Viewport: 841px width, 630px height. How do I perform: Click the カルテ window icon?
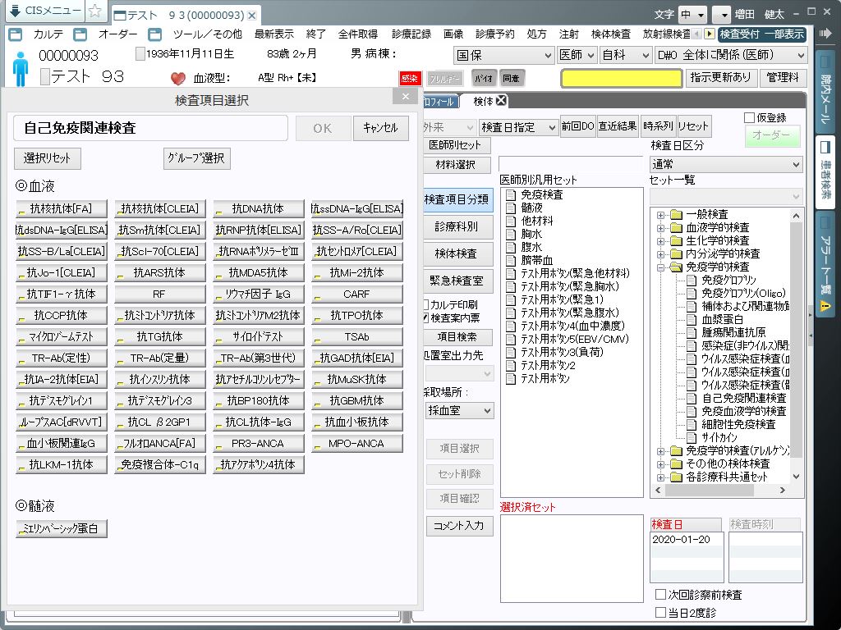(x=16, y=34)
